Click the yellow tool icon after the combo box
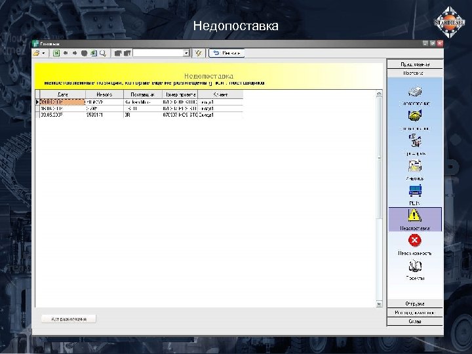472x354 pixels. point(198,53)
